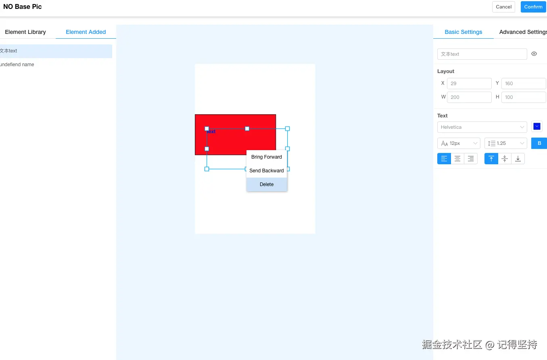Switch to Basic Settings tab
The image size is (547, 360).
(x=463, y=32)
